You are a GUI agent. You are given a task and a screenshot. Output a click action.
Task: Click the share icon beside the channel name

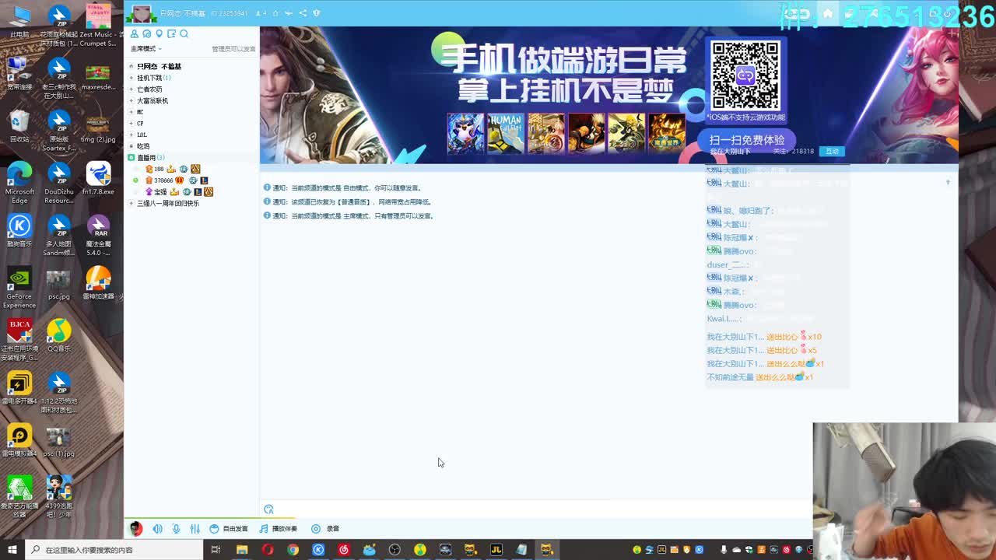(303, 12)
